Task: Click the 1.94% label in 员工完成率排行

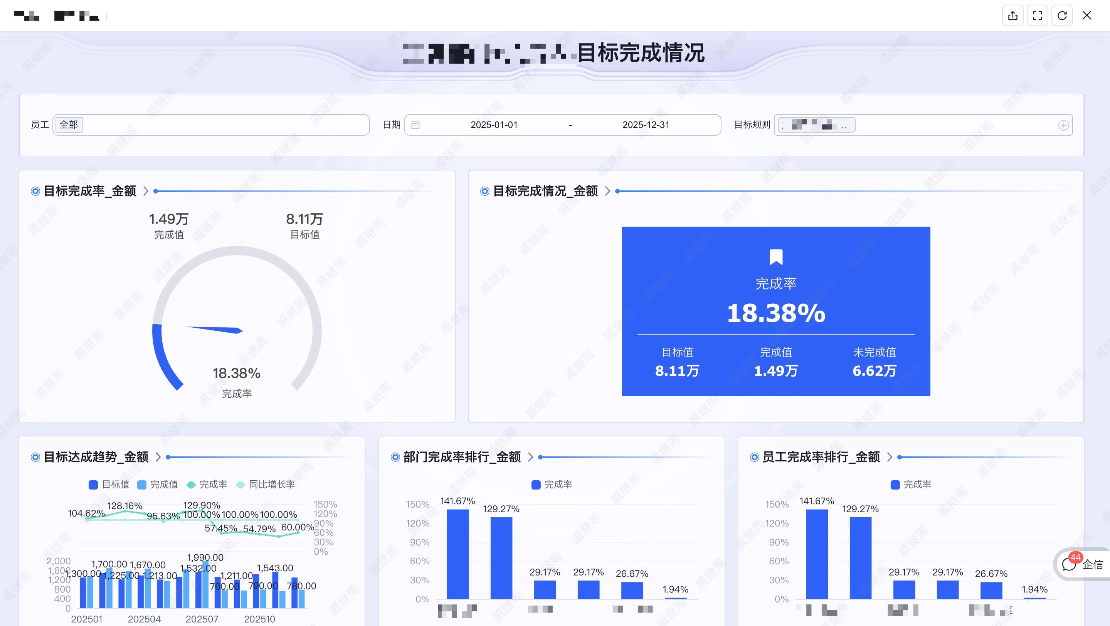Action: tap(1034, 589)
